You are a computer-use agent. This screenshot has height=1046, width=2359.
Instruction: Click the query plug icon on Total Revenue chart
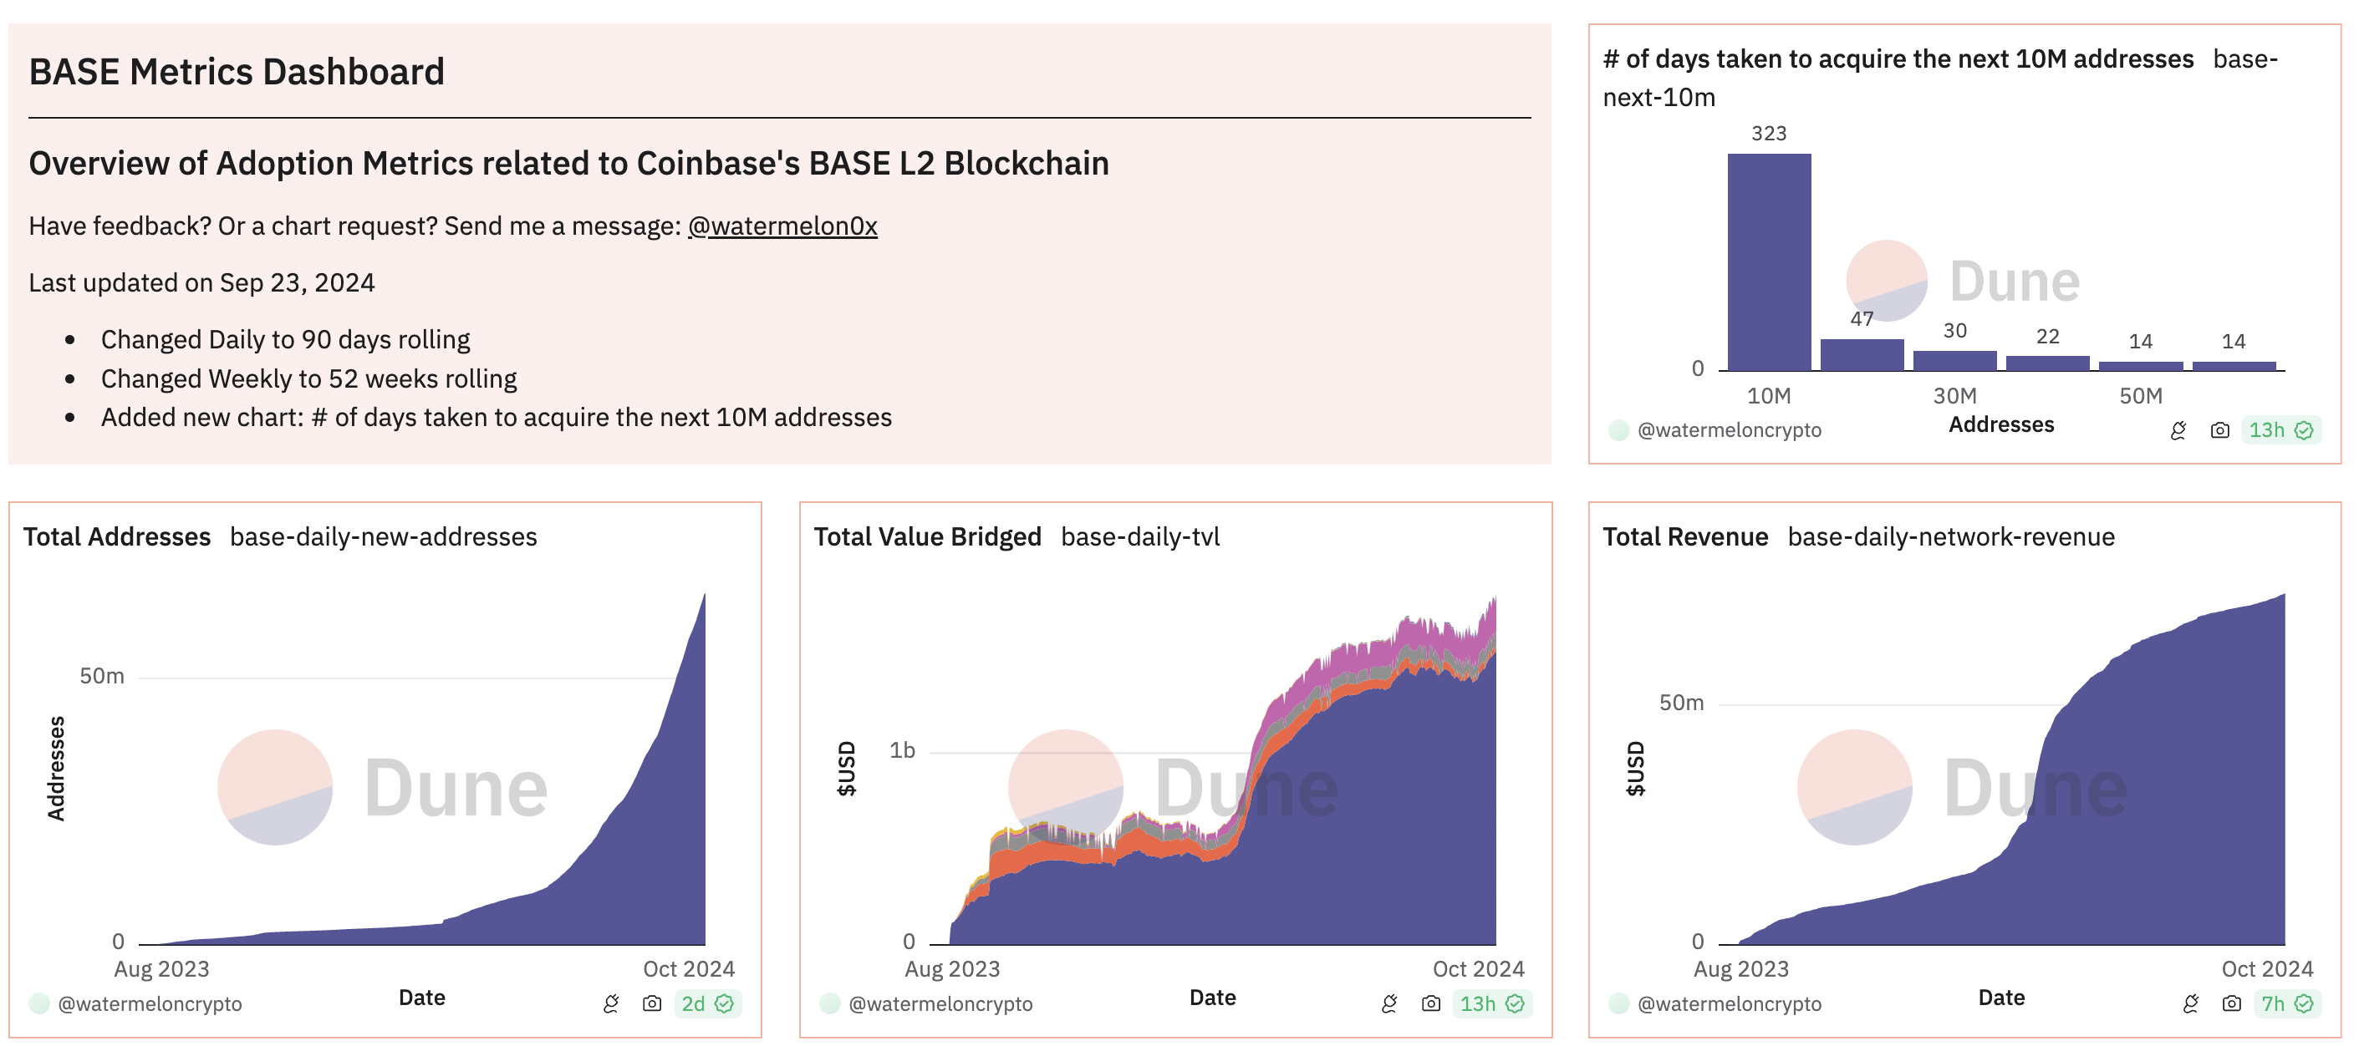(2190, 1004)
